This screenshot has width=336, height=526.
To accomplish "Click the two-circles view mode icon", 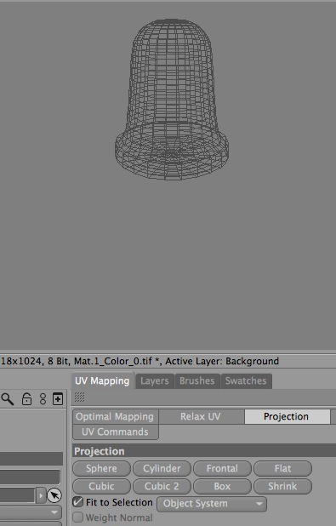I will pos(43,399).
